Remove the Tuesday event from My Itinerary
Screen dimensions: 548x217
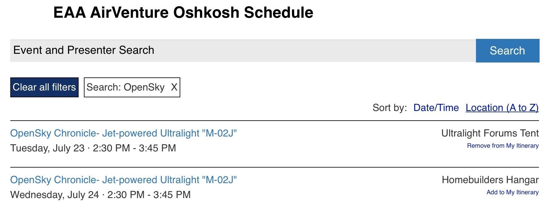(x=502, y=146)
